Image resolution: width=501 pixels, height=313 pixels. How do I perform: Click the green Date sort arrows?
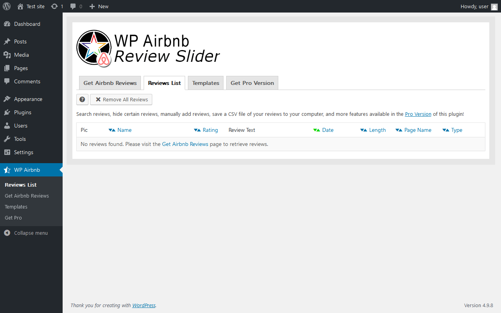point(317,130)
